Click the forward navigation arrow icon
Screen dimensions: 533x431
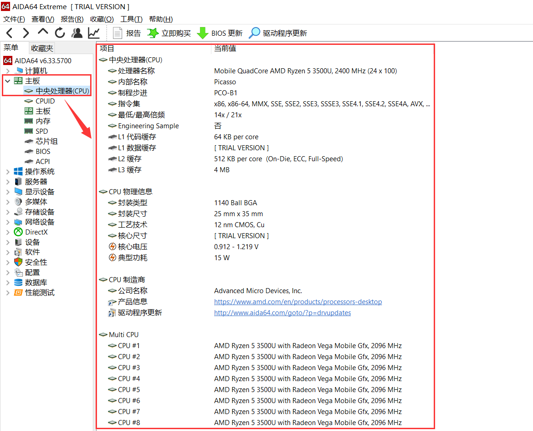pos(26,33)
